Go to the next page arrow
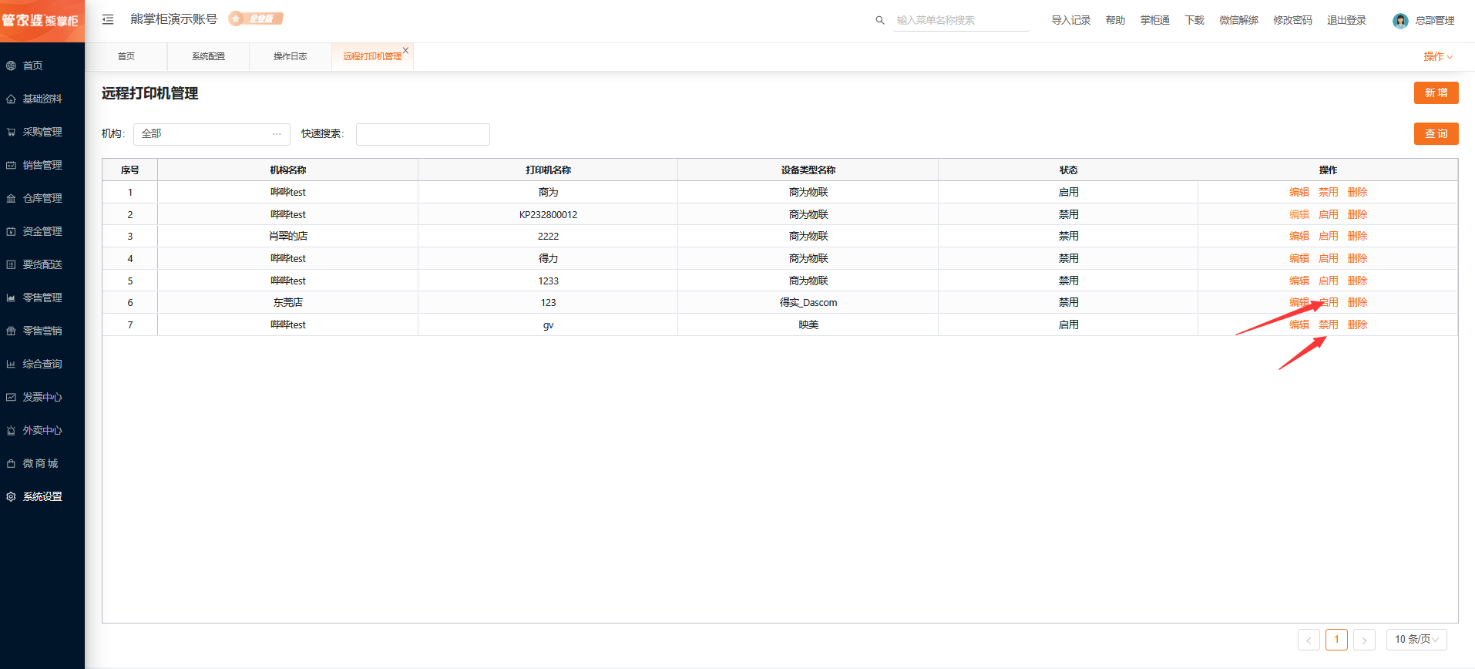This screenshot has height=669, width=1475. [1364, 640]
